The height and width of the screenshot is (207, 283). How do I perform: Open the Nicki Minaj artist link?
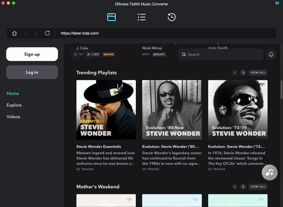(152, 48)
